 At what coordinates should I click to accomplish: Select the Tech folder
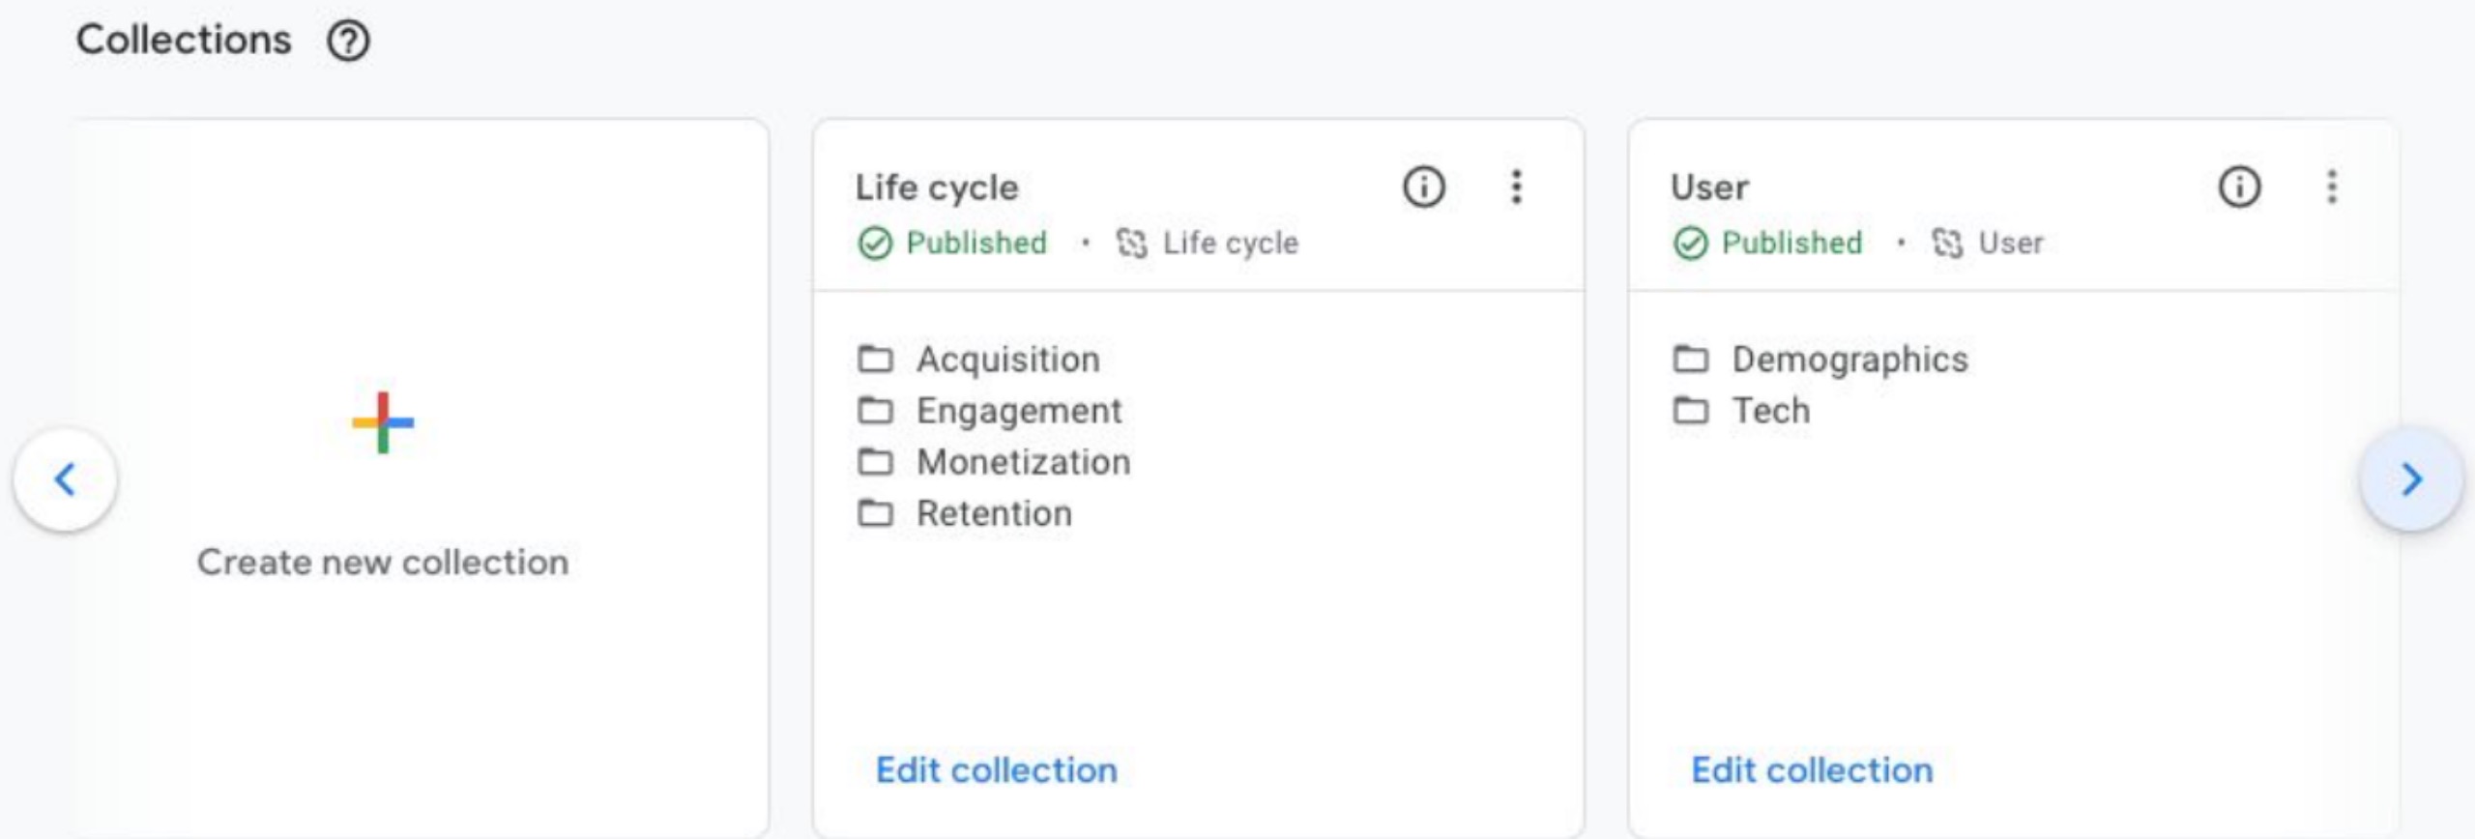point(1770,411)
